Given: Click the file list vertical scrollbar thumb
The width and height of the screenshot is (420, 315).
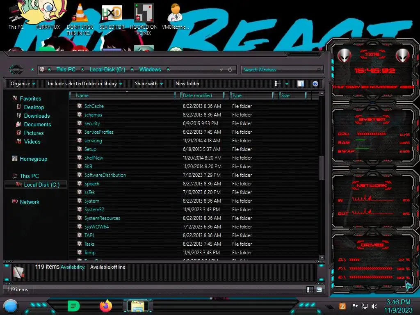Looking at the screenshot, I should [x=322, y=168].
